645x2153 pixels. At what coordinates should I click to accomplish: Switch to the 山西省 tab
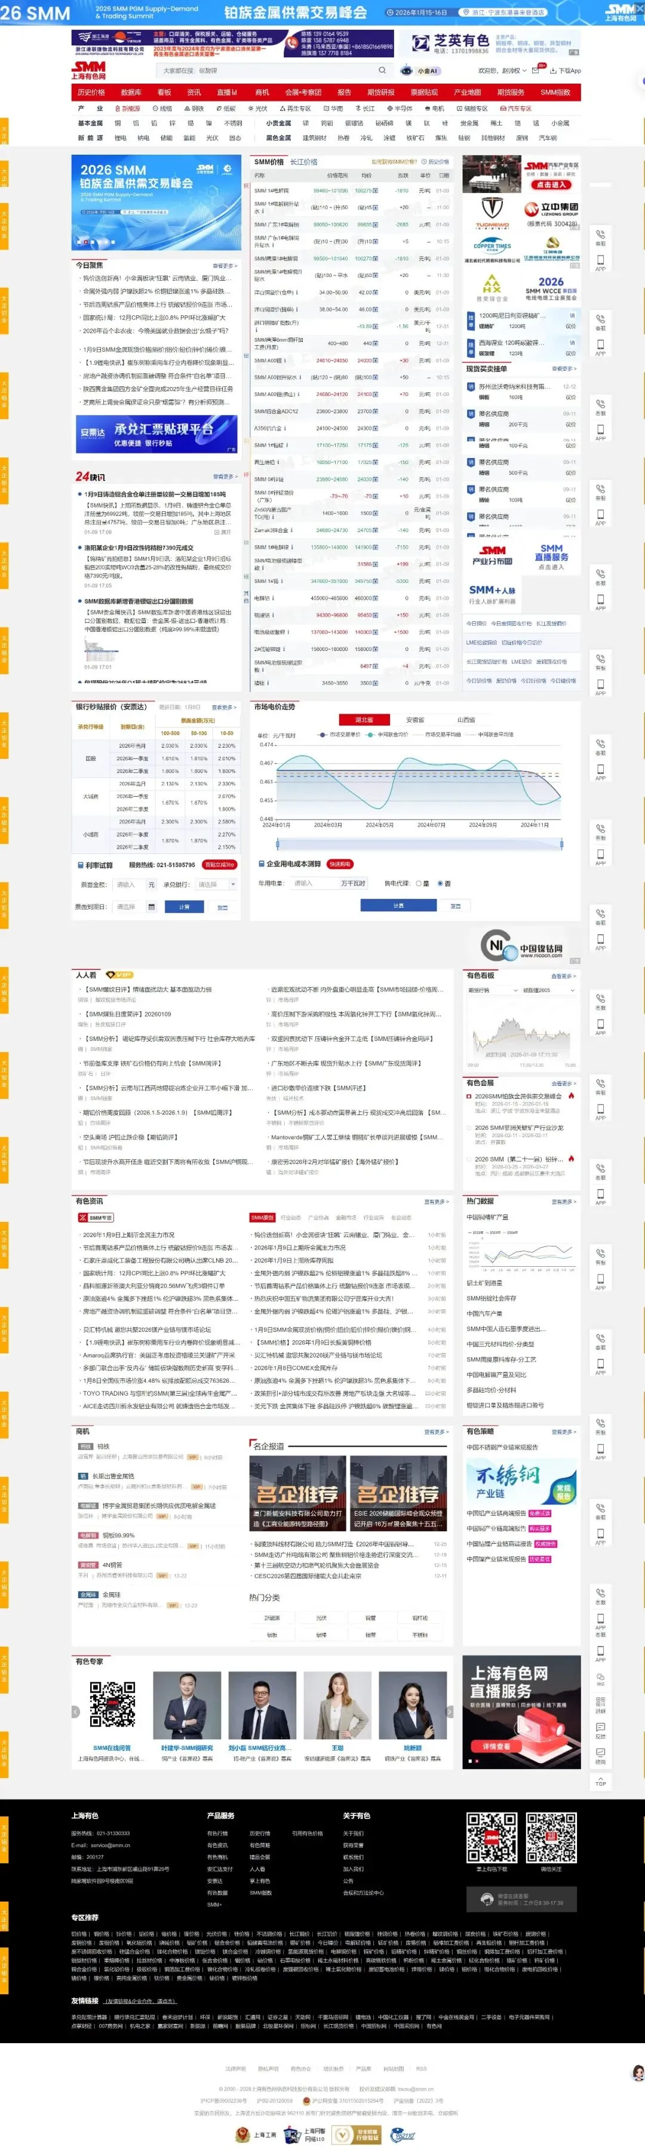point(465,720)
